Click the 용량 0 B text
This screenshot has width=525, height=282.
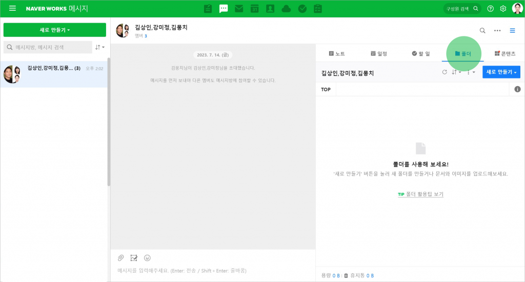[331, 275]
